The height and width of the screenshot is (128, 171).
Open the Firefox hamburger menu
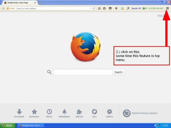(167, 8)
